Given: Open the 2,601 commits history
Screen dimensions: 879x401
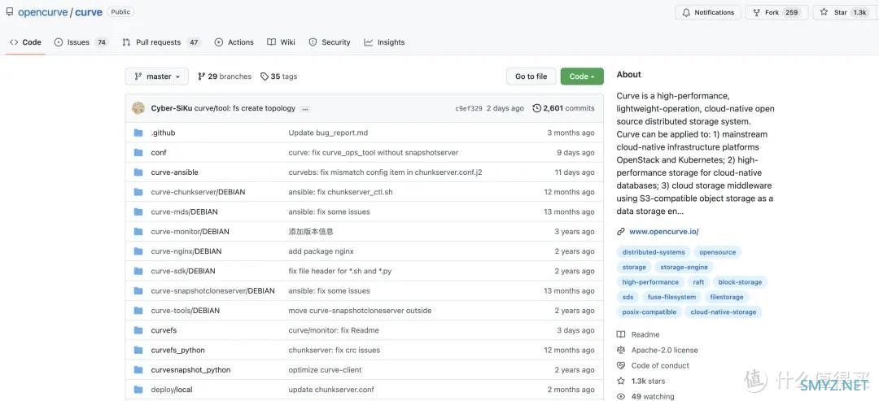Looking at the screenshot, I should coord(563,108).
